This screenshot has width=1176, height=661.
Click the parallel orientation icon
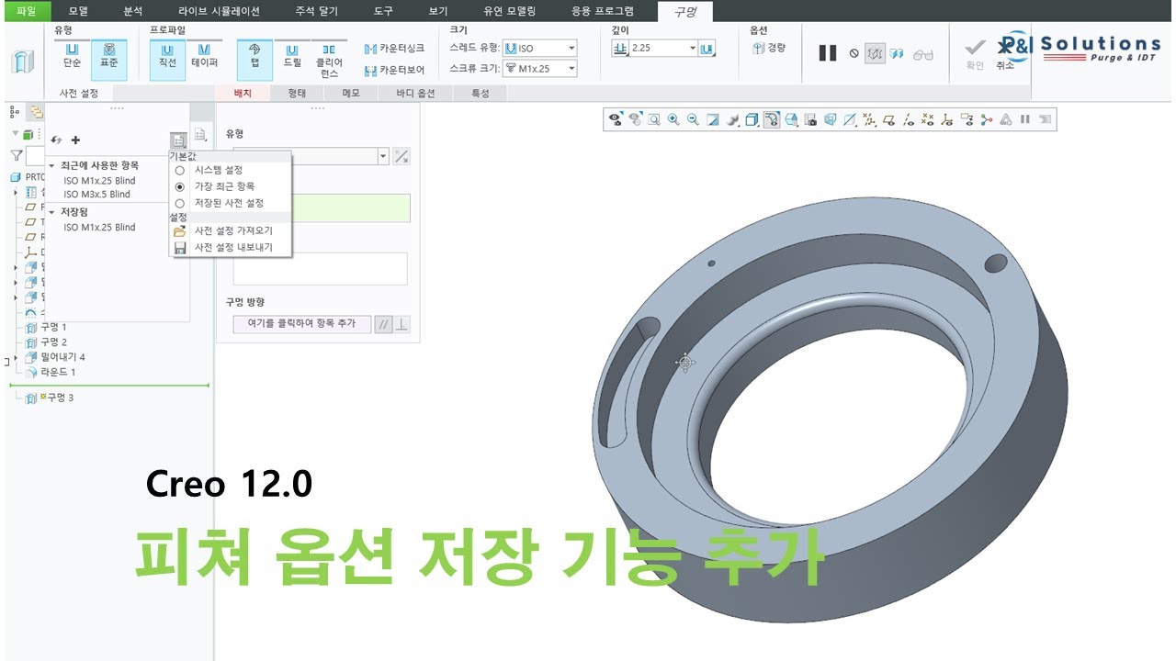tap(383, 324)
